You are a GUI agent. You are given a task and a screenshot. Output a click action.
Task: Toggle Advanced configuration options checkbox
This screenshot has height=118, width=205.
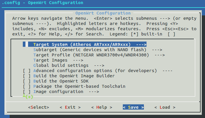click(27, 71)
